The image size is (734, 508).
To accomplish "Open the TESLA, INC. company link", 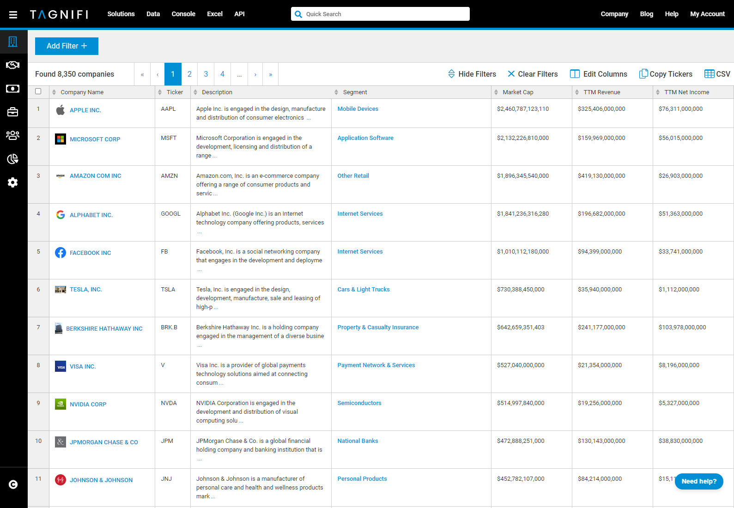I will point(86,290).
